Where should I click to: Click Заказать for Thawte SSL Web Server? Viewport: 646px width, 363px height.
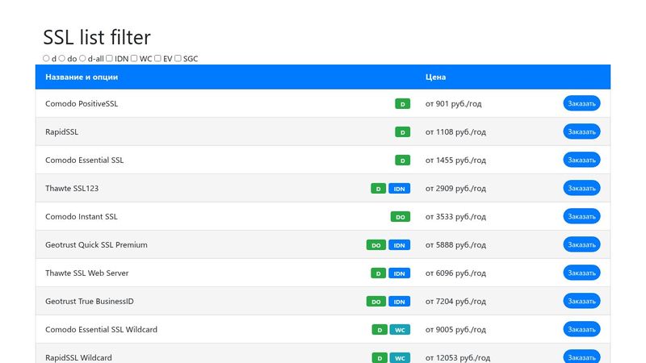581,273
